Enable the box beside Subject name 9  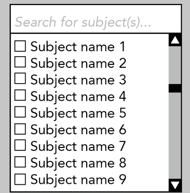20,179
